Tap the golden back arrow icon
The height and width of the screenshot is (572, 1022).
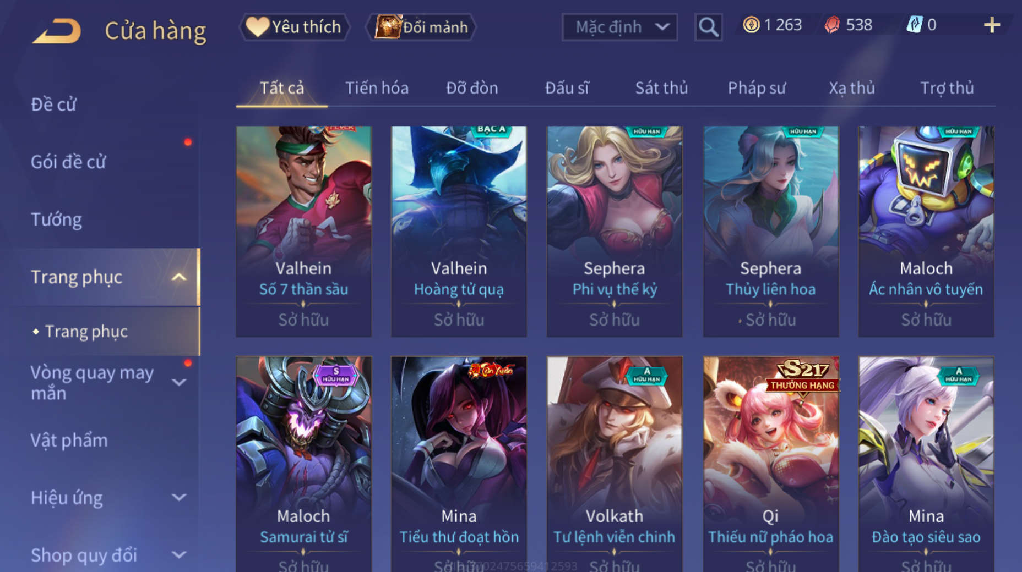point(57,30)
